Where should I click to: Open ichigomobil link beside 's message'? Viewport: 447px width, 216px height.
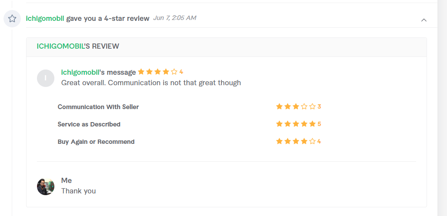click(80, 73)
